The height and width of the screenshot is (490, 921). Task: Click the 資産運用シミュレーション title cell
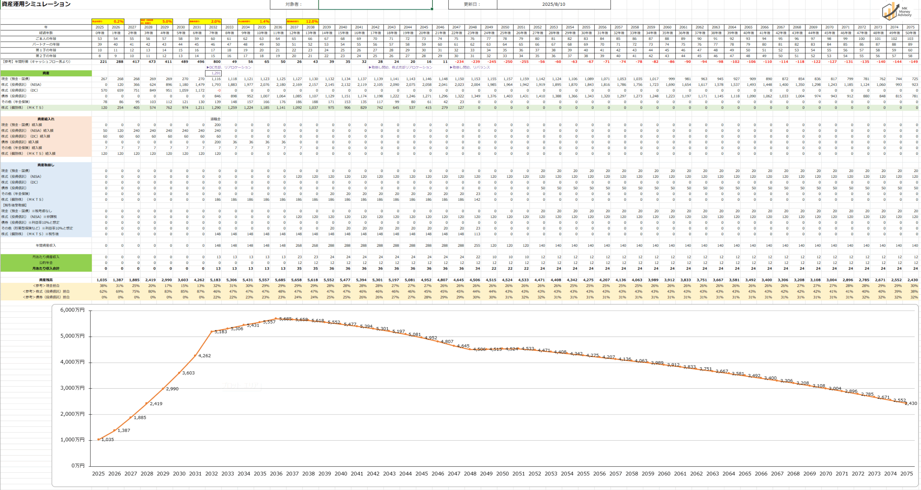click(x=36, y=4)
